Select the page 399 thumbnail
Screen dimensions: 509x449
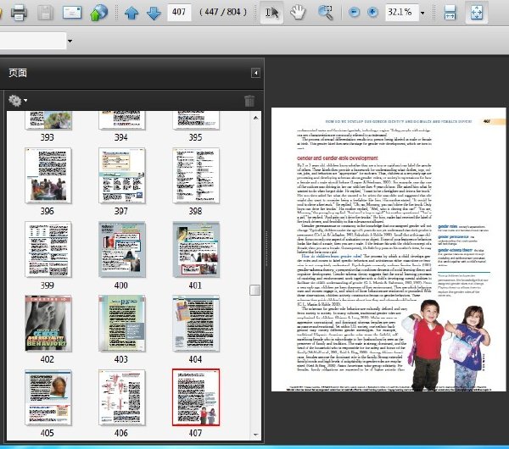48,250
